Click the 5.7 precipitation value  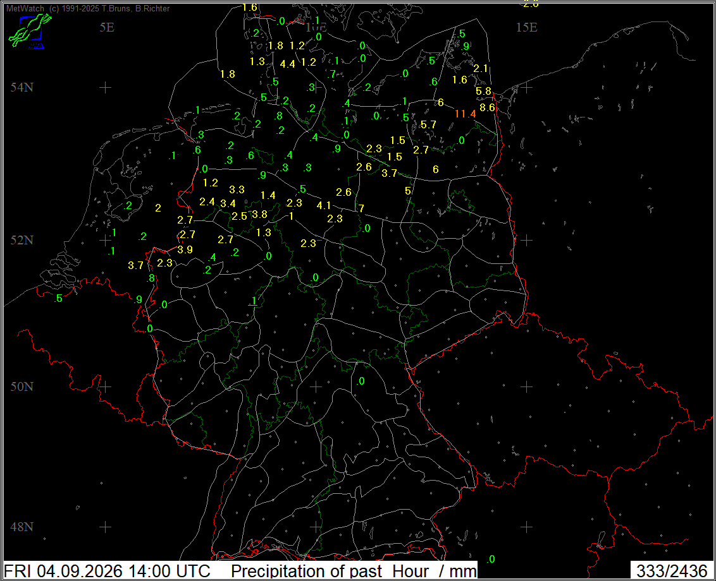click(428, 125)
